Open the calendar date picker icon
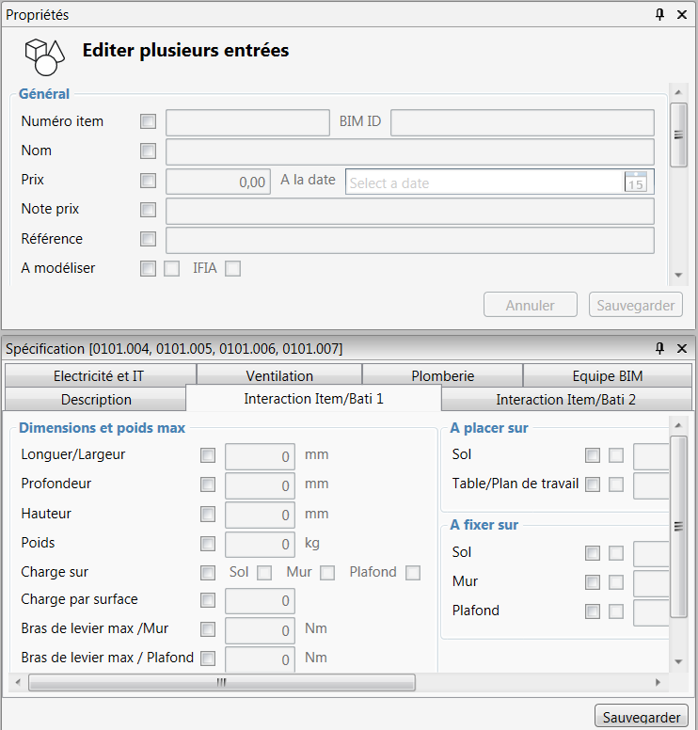Screen dimensions: 698x730 click(636, 182)
